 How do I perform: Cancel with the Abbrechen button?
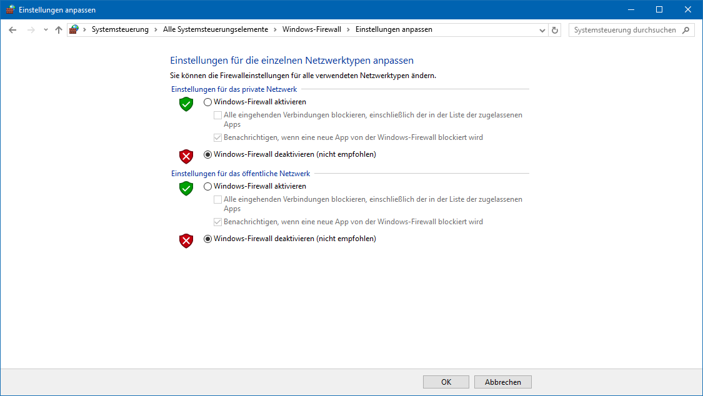pyautogui.click(x=503, y=382)
